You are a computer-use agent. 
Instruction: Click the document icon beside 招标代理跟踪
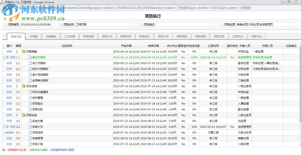click(30, 69)
